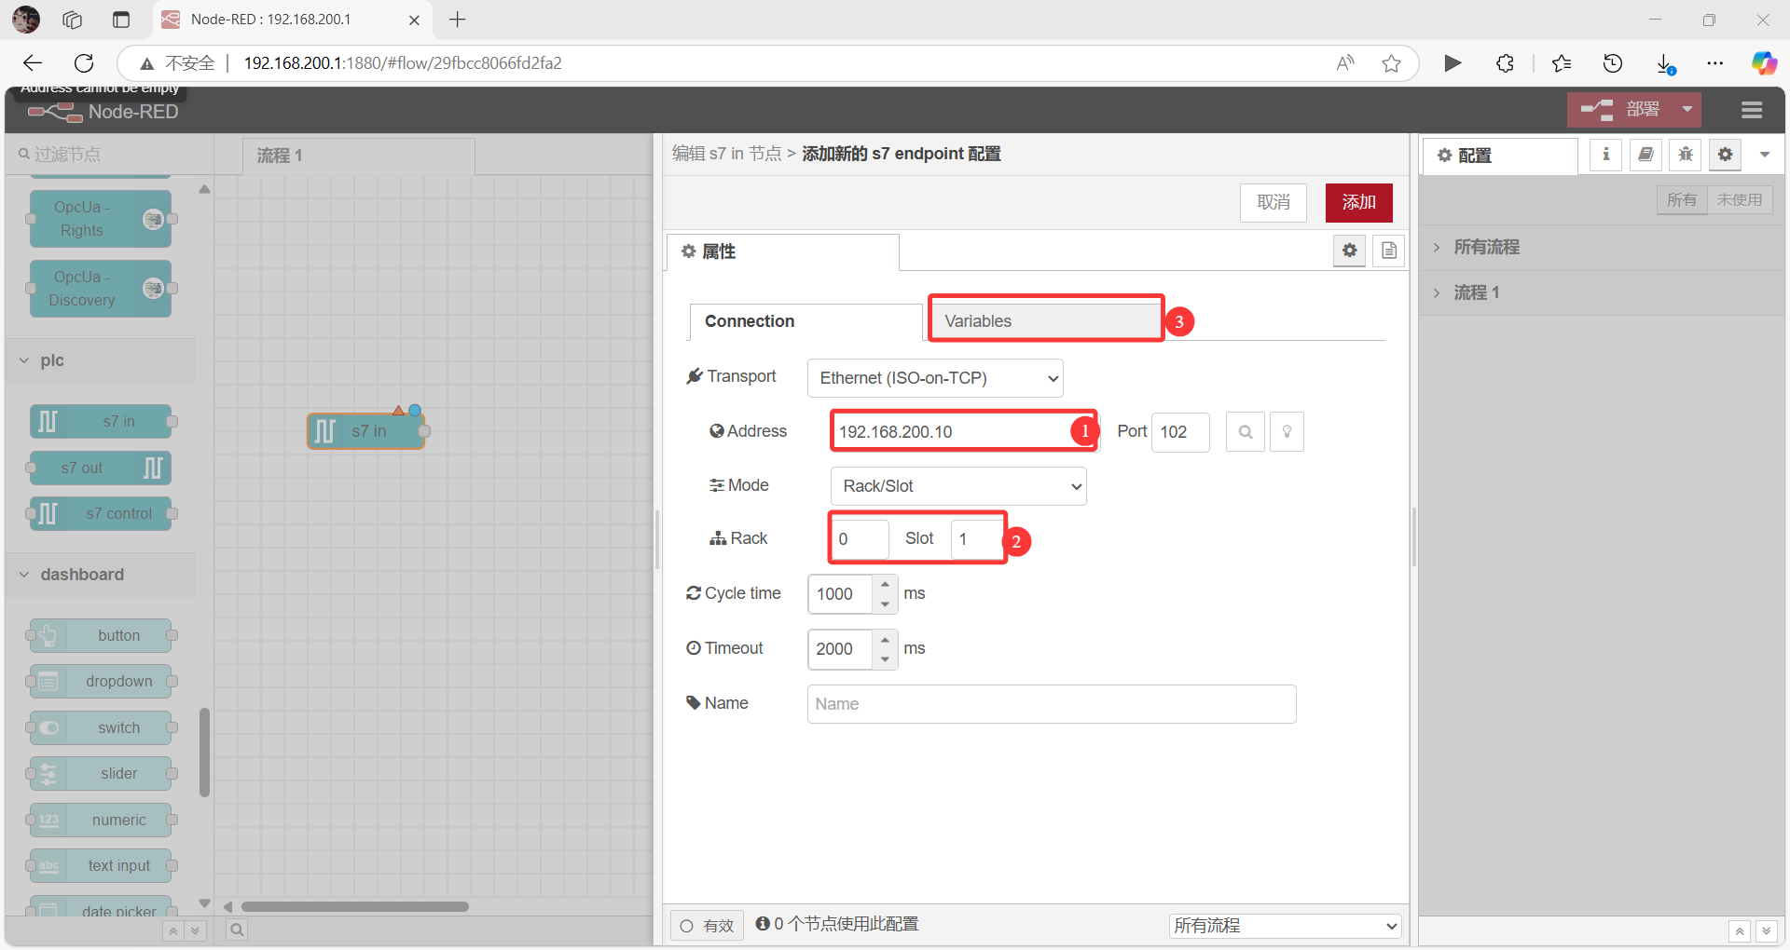Select the 配置 sidebar tab
Screen dimensions: 1790x950
(x=1500, y=156)
